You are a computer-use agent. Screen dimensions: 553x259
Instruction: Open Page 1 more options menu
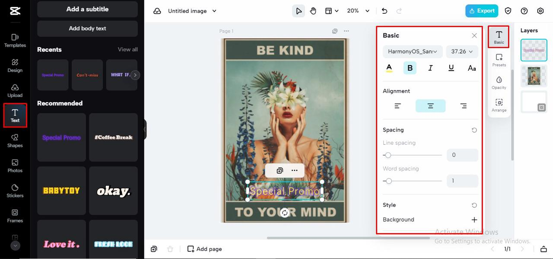point(346,31)
